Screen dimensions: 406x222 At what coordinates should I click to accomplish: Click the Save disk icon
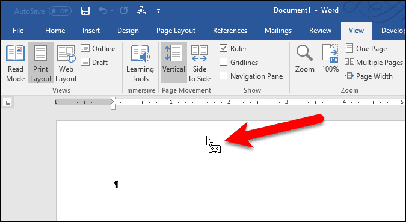85,11
